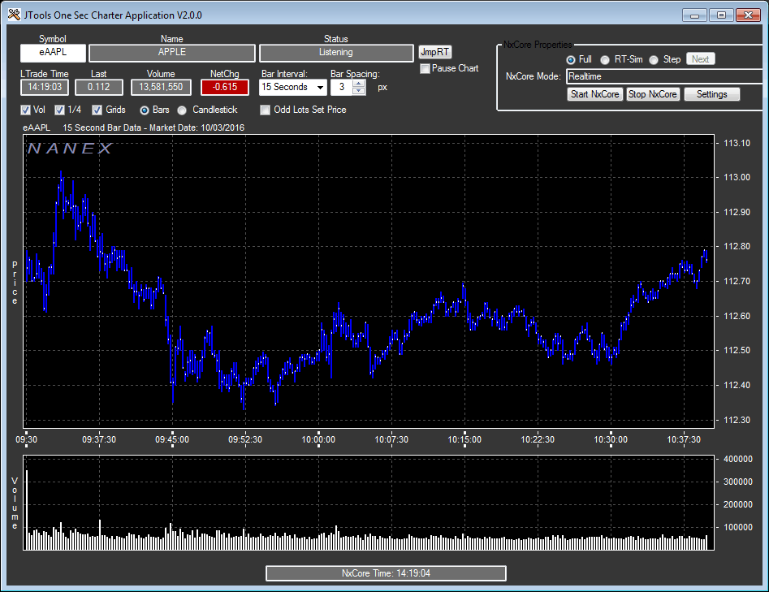Click the JmpRT button

coord(435,52)
